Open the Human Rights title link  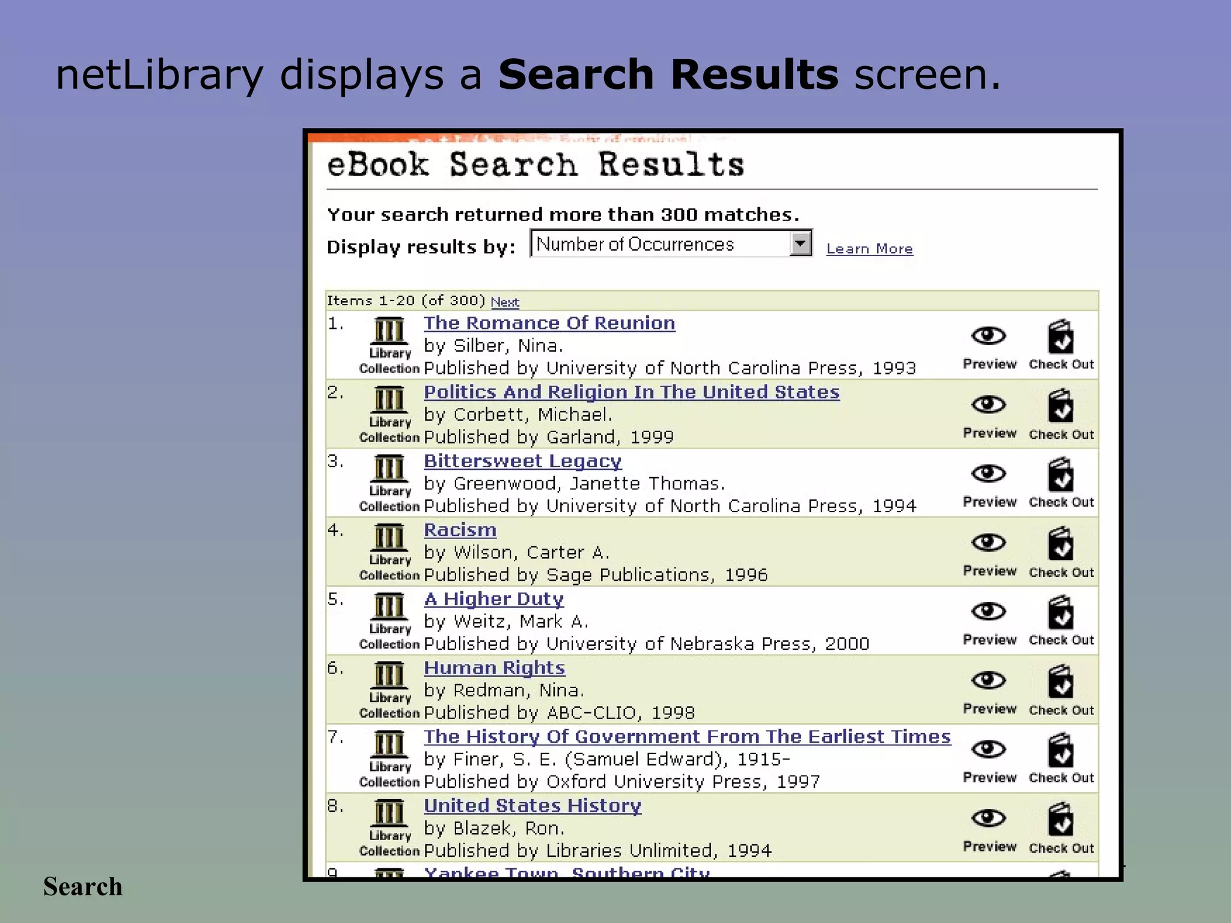[x=494, y=668]
